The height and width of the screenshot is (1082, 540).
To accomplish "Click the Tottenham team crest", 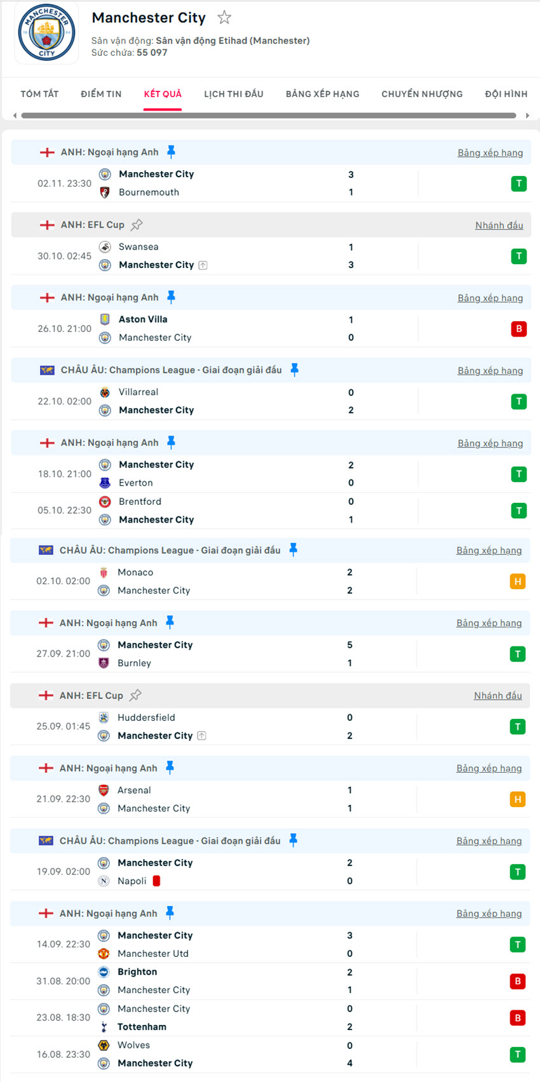I will point(104,1027).
